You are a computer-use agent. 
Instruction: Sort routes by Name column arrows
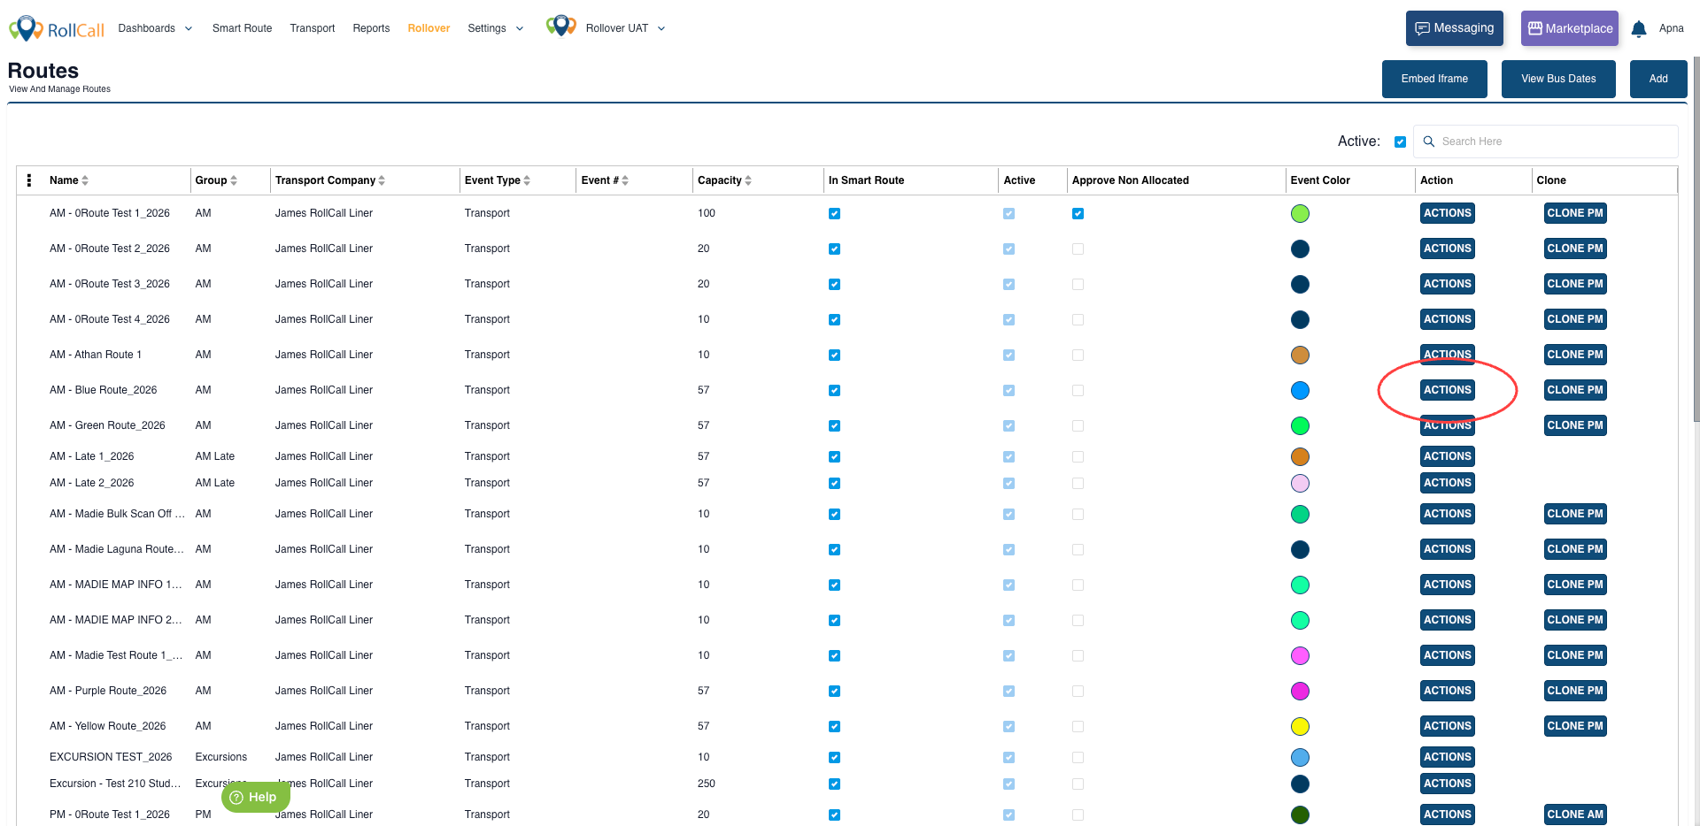pyautogui.click(x=85, y=180)
